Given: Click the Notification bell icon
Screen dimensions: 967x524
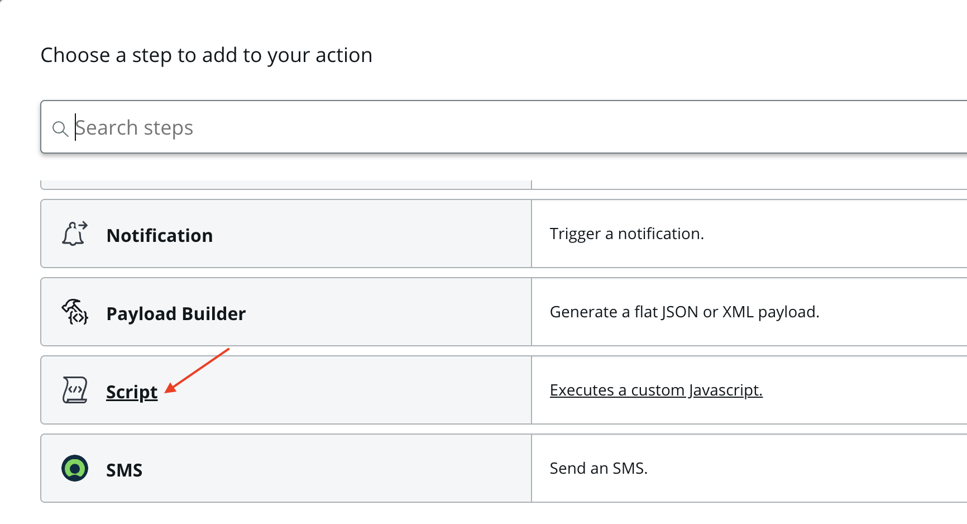Looking at the screenshot, I should coord(75,234).
